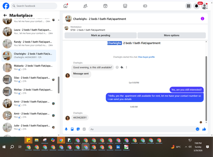The image size is (213, 157).
Task: Click the Mark as pending button
Action: 101,35
